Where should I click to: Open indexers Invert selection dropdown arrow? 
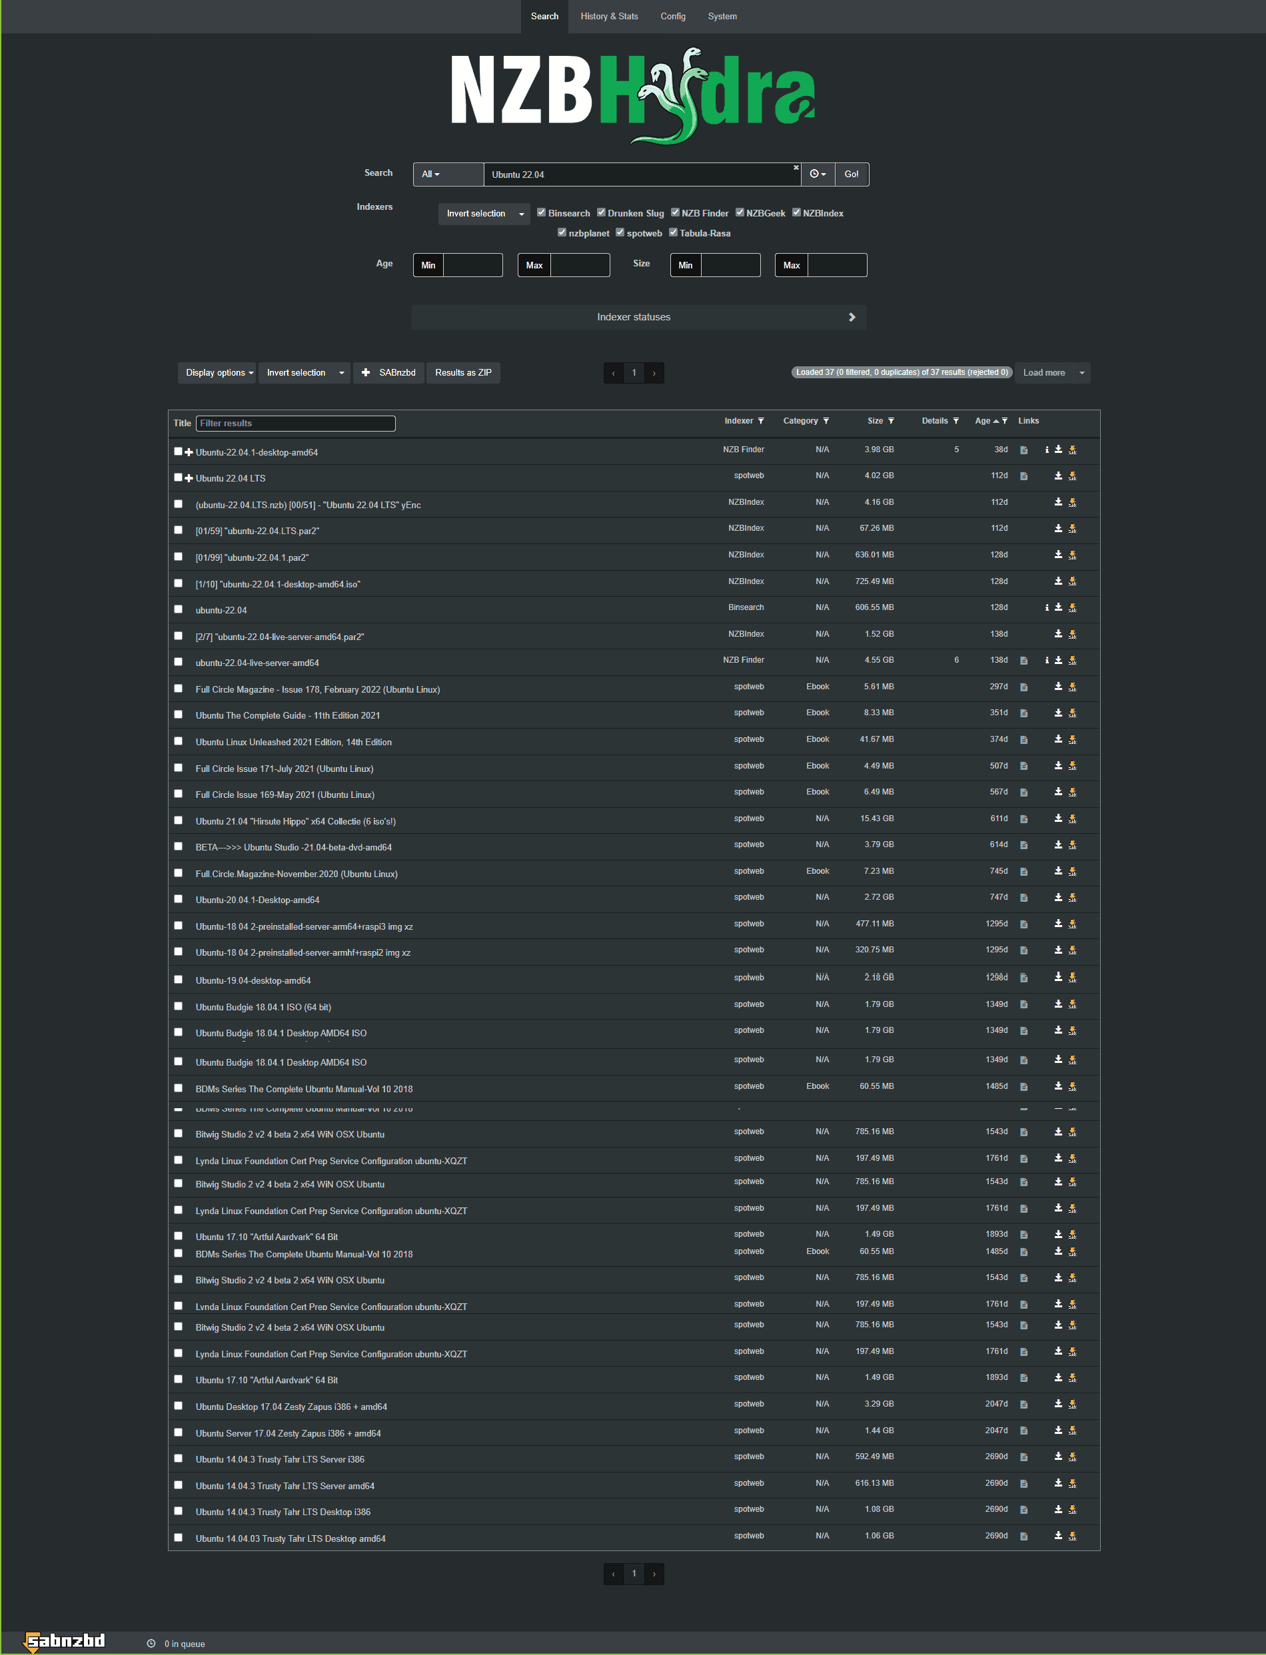[x=522, y=214]
